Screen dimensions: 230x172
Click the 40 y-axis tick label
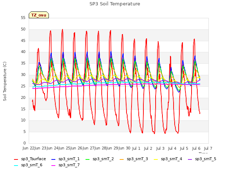(x=23, y=52)
